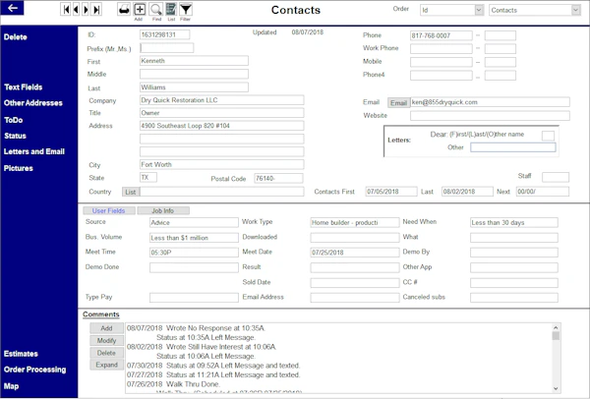Click Expand comments button
Screen dimensions: 590x399
106,365
